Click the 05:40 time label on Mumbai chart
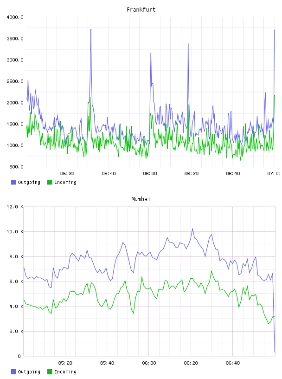The image size is (282, 379). click(x=107, y=363)
